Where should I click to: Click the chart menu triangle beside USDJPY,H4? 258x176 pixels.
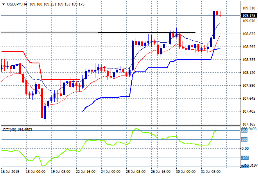coord(4,4)
